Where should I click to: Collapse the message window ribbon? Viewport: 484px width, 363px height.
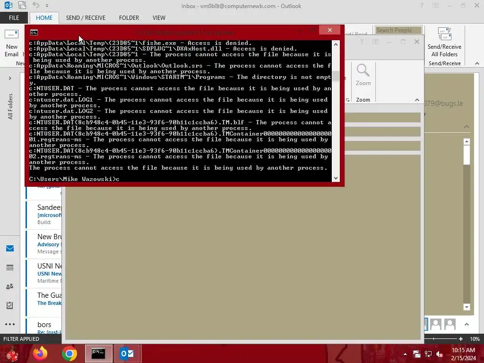coord(417,100)
